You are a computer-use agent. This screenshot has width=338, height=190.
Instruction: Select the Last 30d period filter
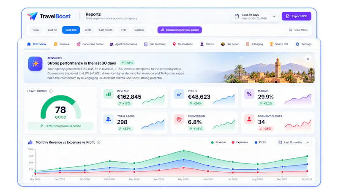[71, 30]
